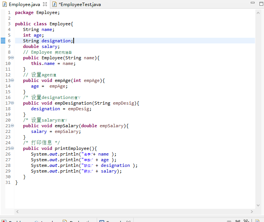This screenshot has width=264, height=222.
Task: Switch to the Employee.java editor tab
Action: (x=25, y=5)
